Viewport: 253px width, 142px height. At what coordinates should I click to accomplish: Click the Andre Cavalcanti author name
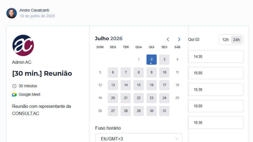(34, 10)
